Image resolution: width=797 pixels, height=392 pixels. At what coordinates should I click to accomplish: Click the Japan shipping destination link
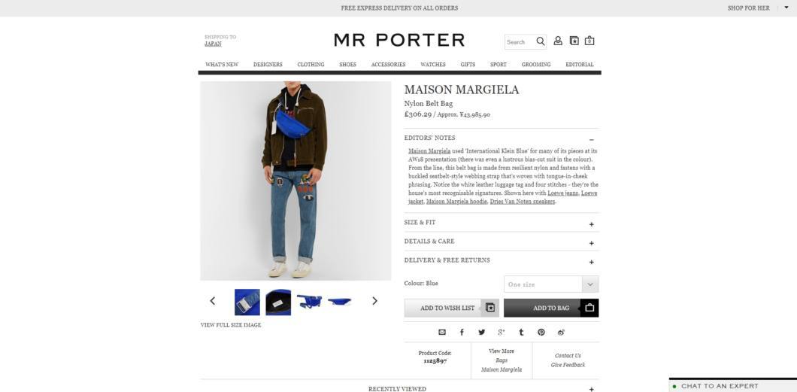click(x=213, y=44)
